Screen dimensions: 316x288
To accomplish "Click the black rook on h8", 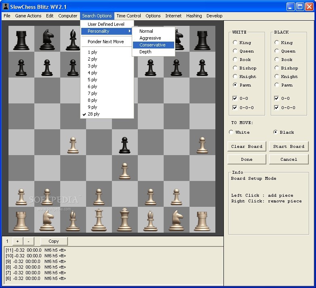I will click(x=202, y=40).
